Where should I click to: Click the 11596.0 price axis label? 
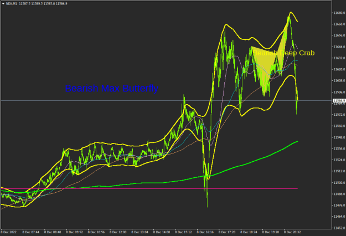click(x=339, y=92)
